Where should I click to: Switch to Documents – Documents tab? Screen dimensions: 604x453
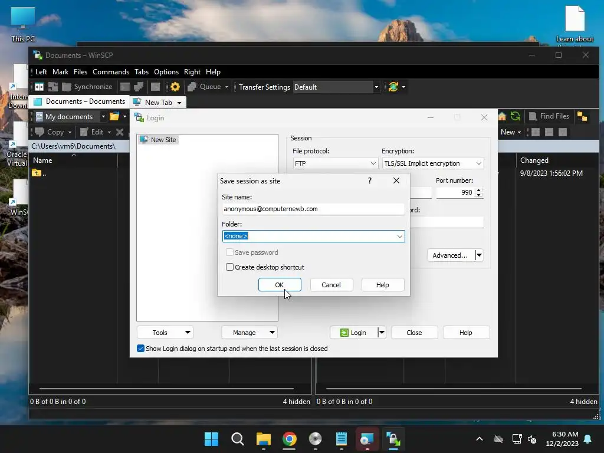(x=80, y=101)
